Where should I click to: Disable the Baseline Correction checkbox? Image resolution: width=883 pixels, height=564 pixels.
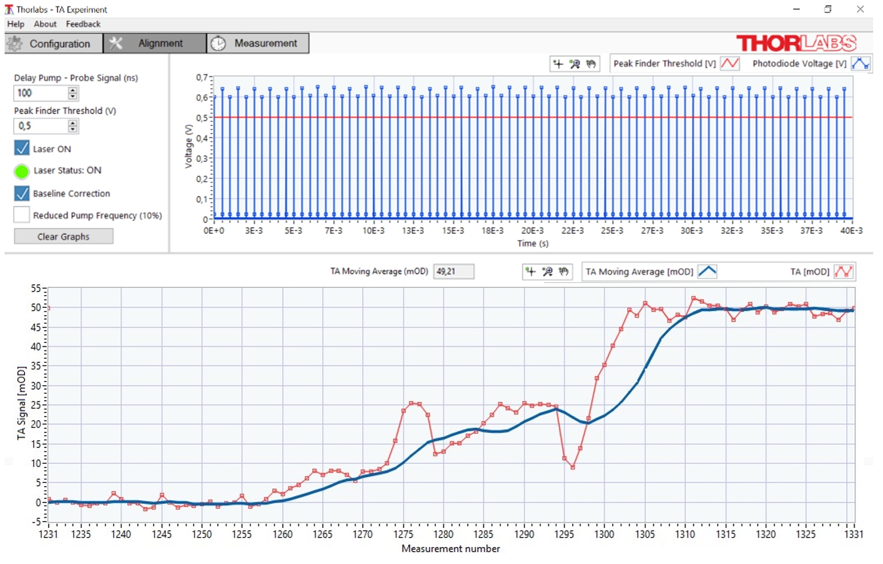(22, 193)
